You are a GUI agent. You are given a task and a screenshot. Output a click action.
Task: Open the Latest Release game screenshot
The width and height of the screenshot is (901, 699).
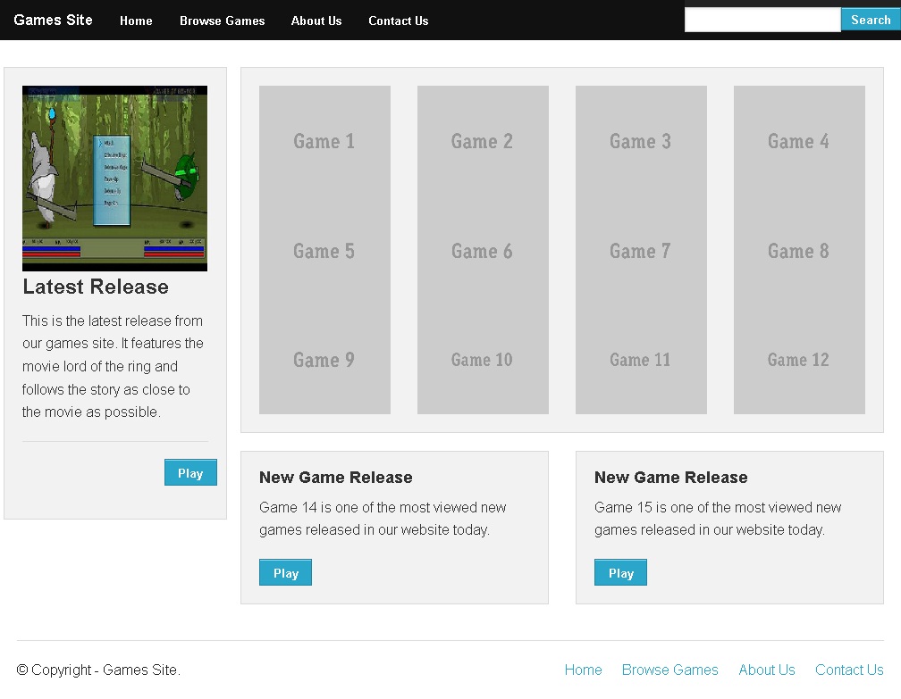(114, 178)
